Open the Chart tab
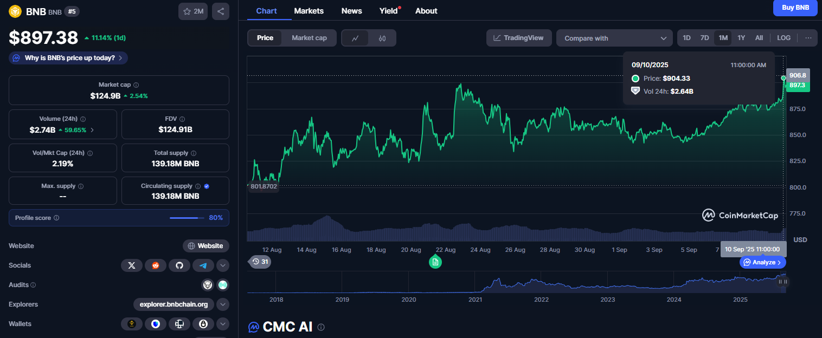The image size is (822, 338). pyautogui.click(x=266, y=11)
